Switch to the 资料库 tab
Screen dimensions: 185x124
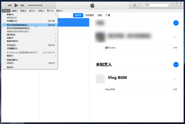pos(78,15)
